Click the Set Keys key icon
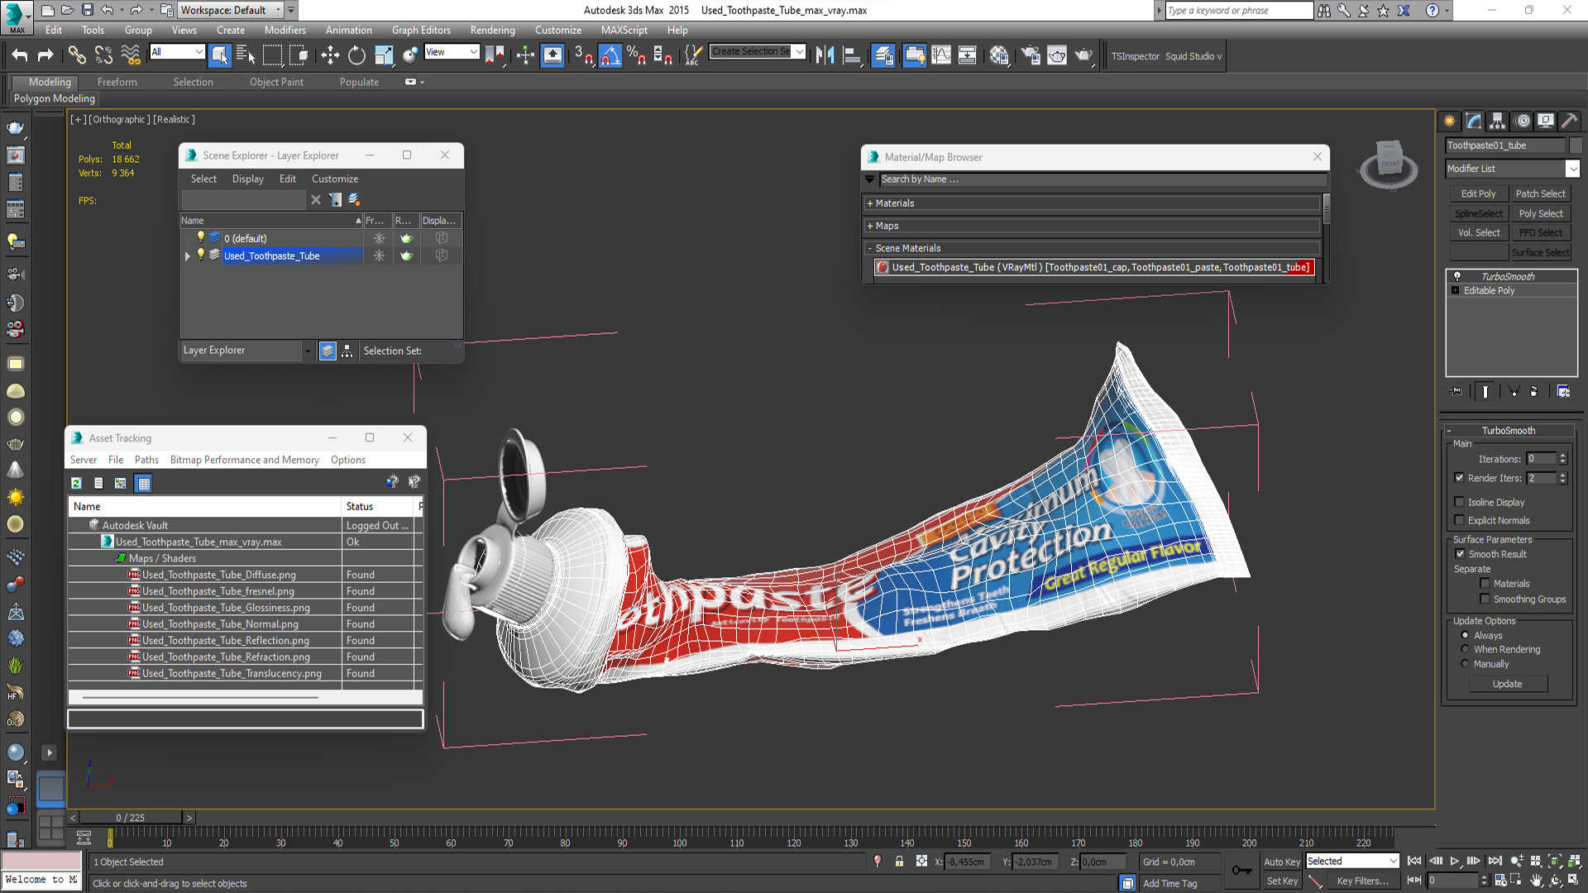 coord(1241,870)
